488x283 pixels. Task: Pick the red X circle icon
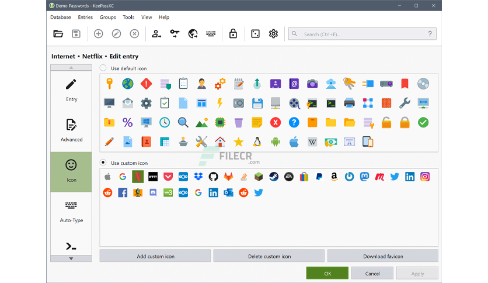(x=276, y=122)
